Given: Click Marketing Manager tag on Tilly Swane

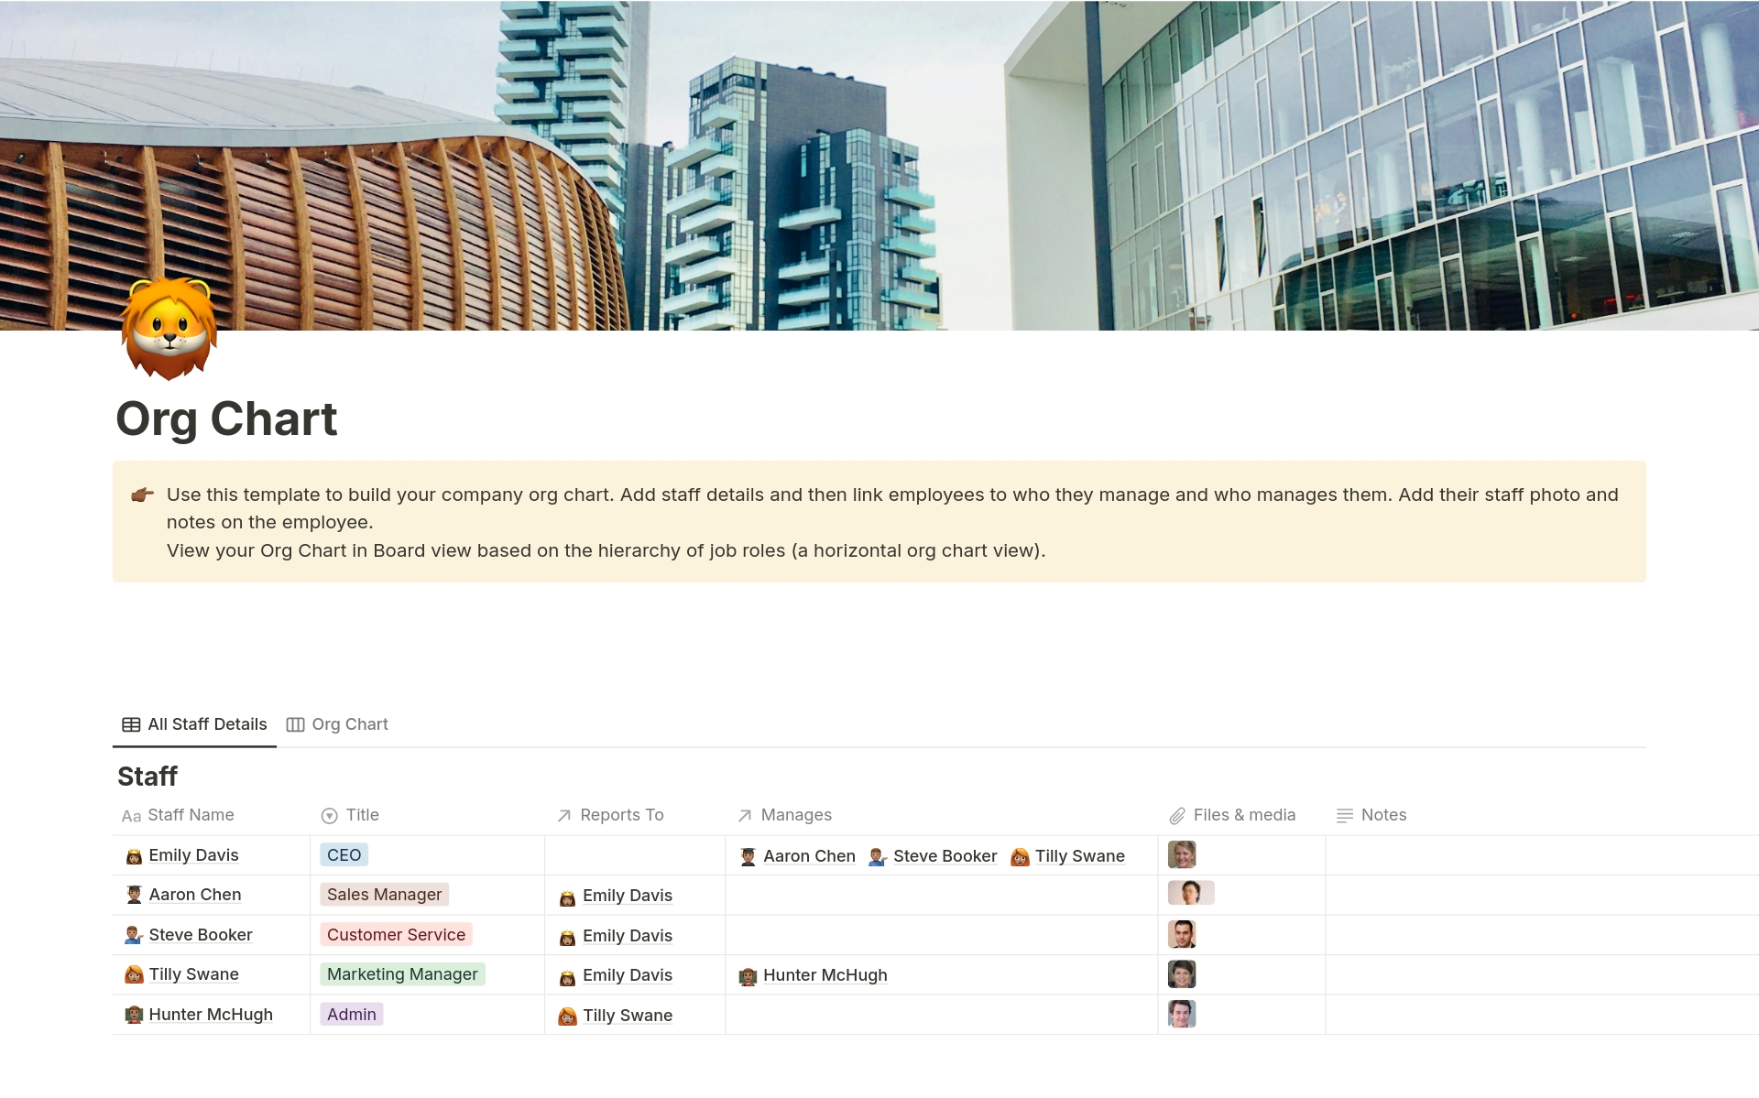Looking at the screenshot, I should pos(402,974).
